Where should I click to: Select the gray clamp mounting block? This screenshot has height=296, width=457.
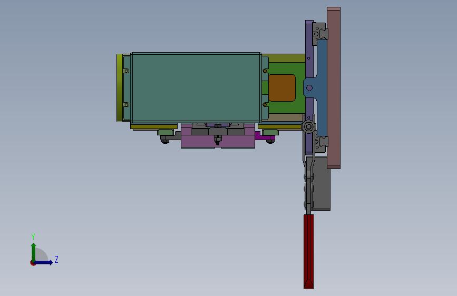(x=322, y=183)
